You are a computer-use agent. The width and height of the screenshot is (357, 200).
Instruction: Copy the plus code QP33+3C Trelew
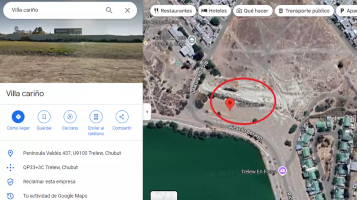point(50,167)
